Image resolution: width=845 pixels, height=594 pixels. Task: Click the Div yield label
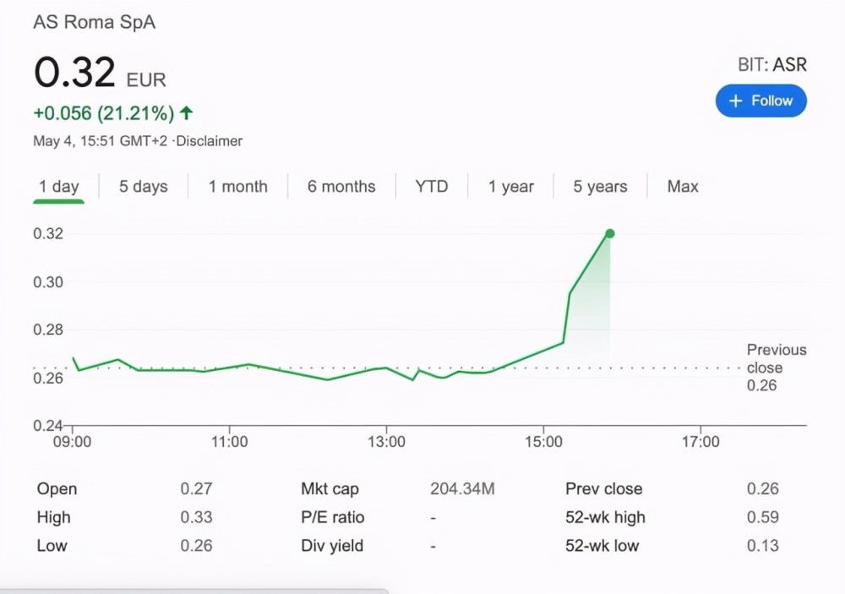click(x=332, y=546)
